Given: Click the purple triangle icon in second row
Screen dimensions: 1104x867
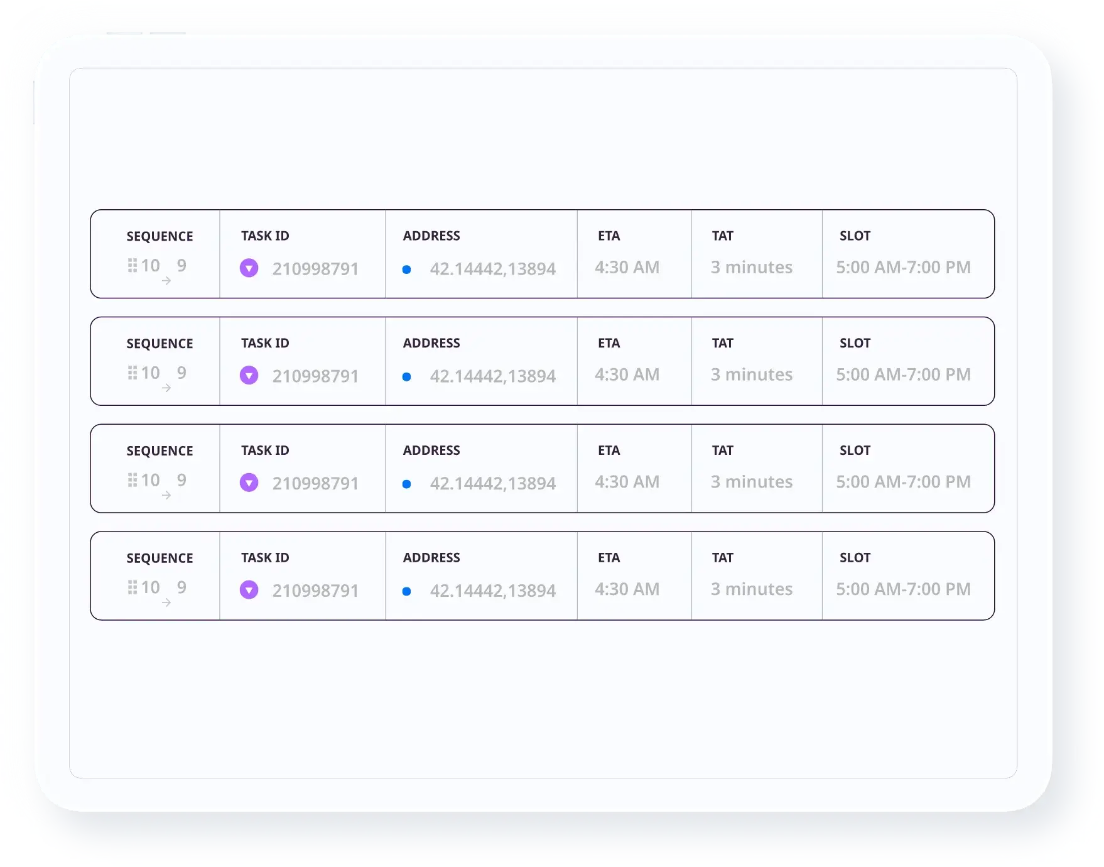Looking at the screenshot, I should pos(249,376).
